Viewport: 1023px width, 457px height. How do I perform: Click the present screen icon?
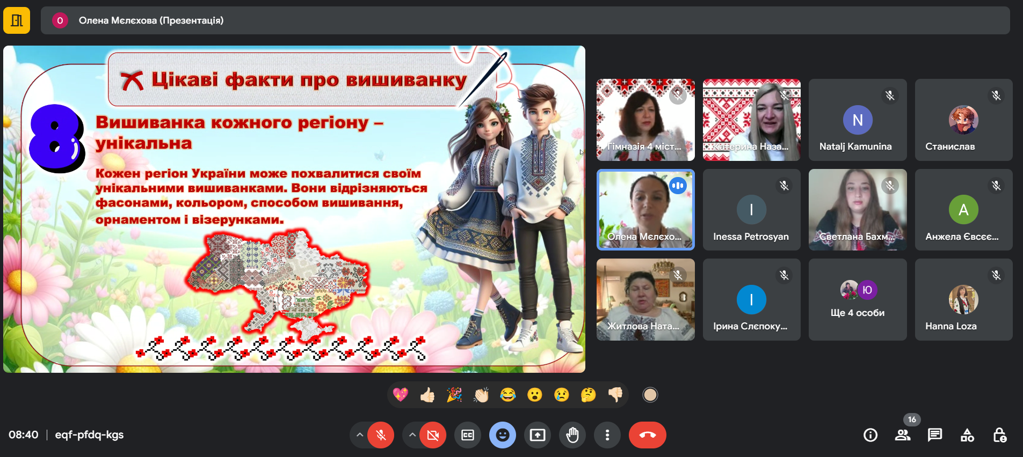point(538,435)
